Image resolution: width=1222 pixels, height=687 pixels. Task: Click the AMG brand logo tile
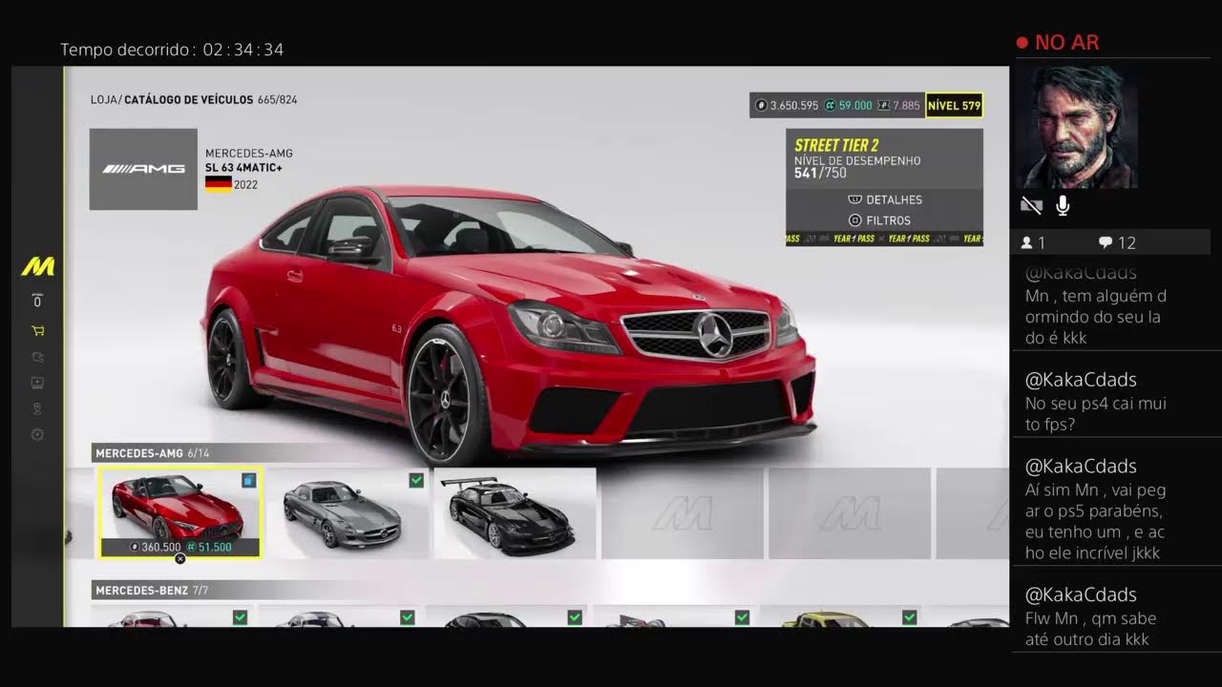pos(143,169)
